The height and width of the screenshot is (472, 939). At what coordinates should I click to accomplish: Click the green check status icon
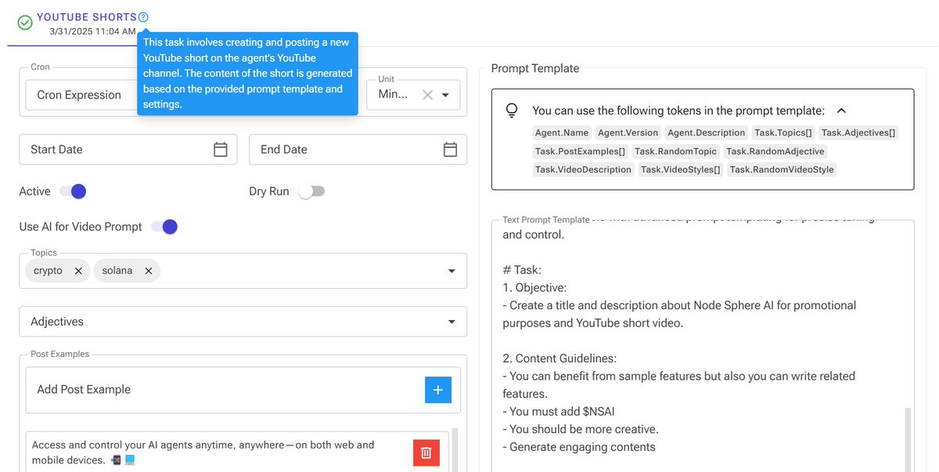click(x=25, y=23)
